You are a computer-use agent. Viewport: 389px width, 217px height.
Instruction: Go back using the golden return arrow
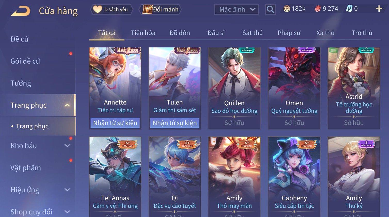20,11
